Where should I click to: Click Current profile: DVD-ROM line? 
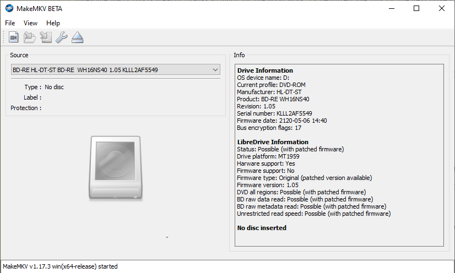(x=271, y=85)
